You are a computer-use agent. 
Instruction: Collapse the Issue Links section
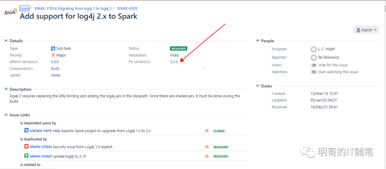[x=6, y=115]
